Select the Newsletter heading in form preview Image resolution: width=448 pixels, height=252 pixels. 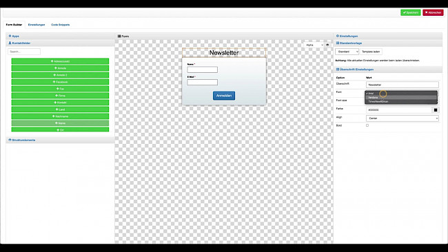224,53
